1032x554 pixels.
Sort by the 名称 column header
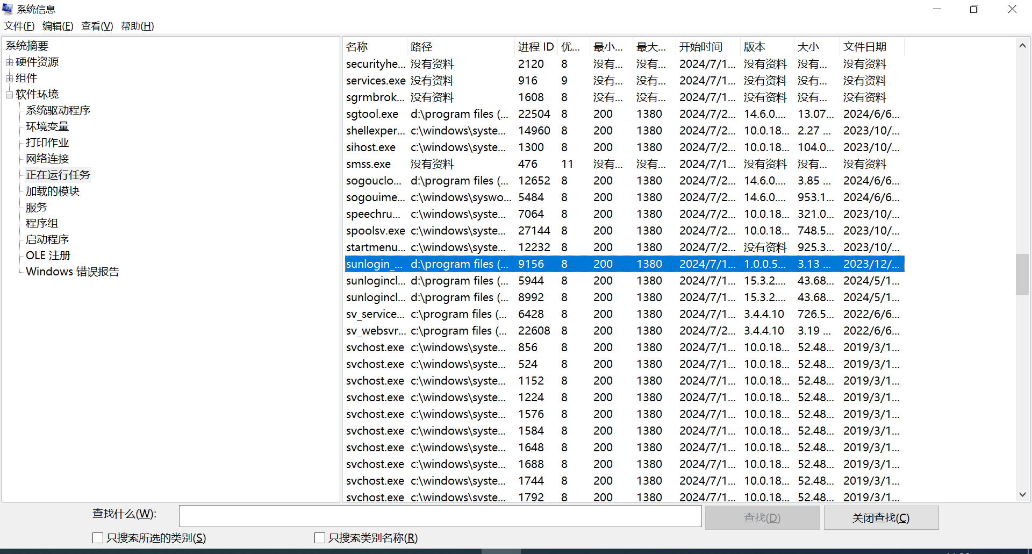click(x=375, y=47)
